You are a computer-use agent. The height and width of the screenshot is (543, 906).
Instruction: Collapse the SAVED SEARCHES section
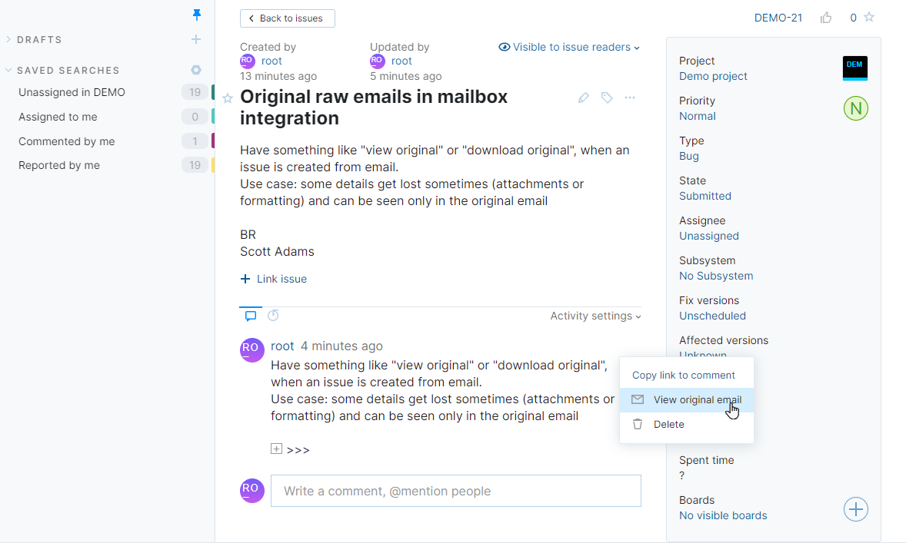pyautogui.click(x=9, y=70)
